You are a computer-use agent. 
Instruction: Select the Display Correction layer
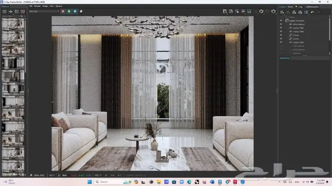[x=297, y=21]
